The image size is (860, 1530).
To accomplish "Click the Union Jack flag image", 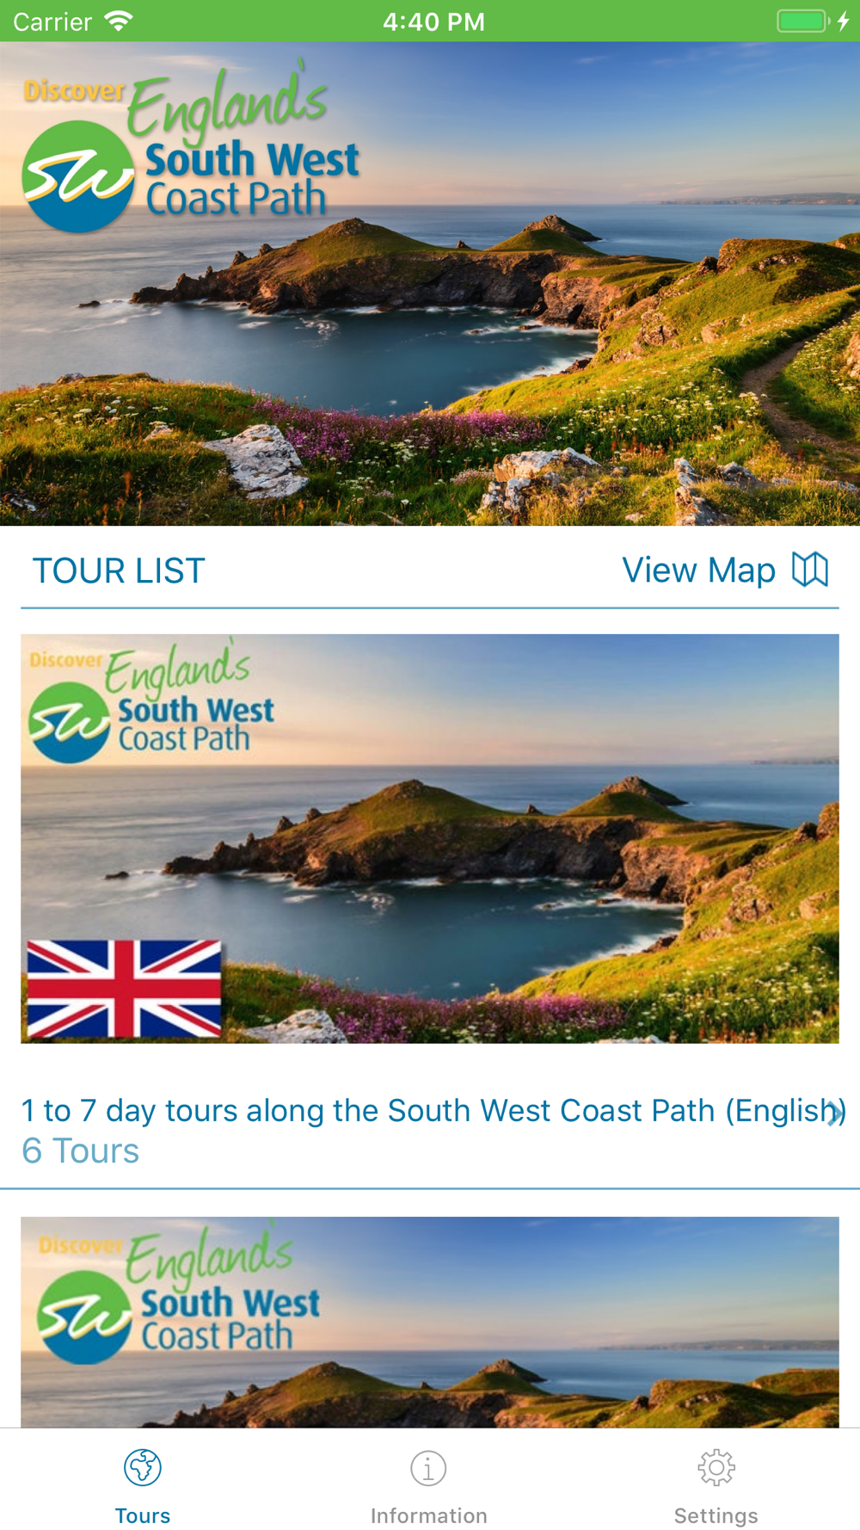I will (124, 988).
